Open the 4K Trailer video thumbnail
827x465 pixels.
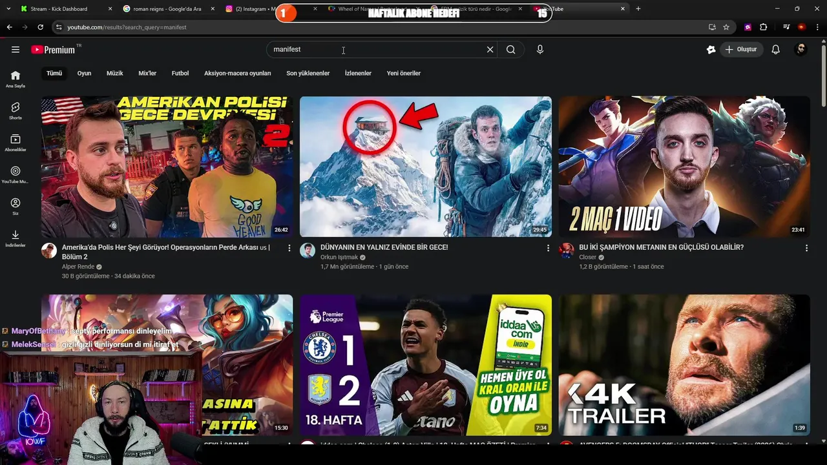pyautogui.click(x=684, y=365)
